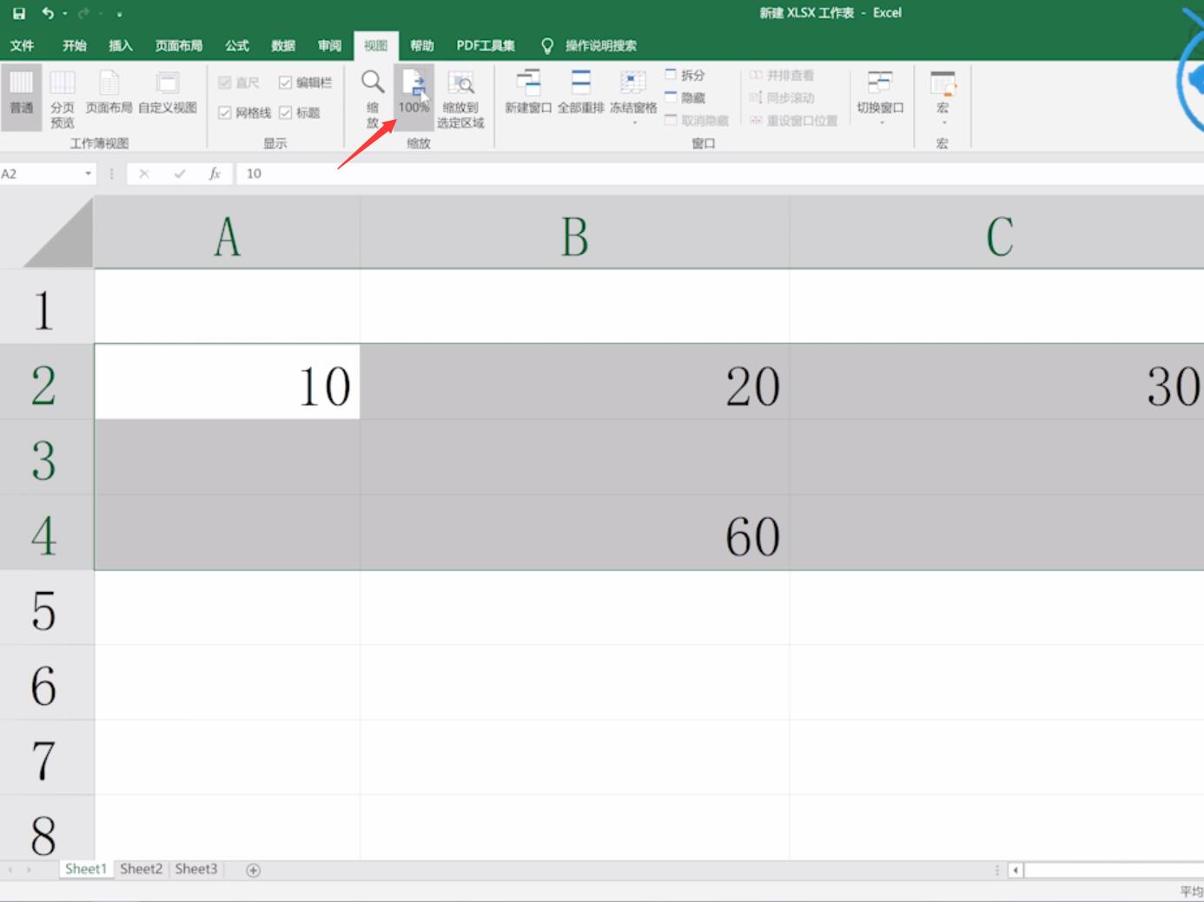
Task: Open the 缩放 zoom magnifier dialog
Action: [x=373, y=99]
